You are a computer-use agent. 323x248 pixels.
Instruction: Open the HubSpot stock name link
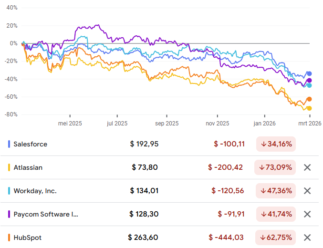tap(28, 238)
